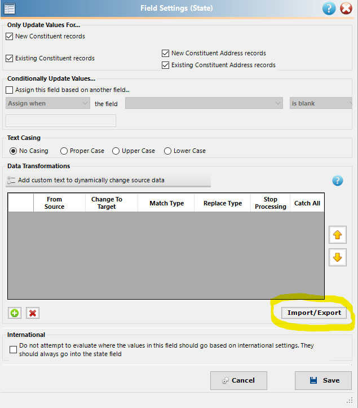358x408 pixels.
Task: Click the Catch All column header
Action: click(x=307, y=203)
